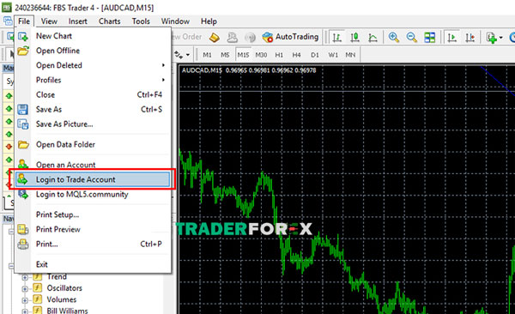The width and height of the screenshot is (515, 314).
Task: Click the Login to Trade Account icon
Action: 22,179
